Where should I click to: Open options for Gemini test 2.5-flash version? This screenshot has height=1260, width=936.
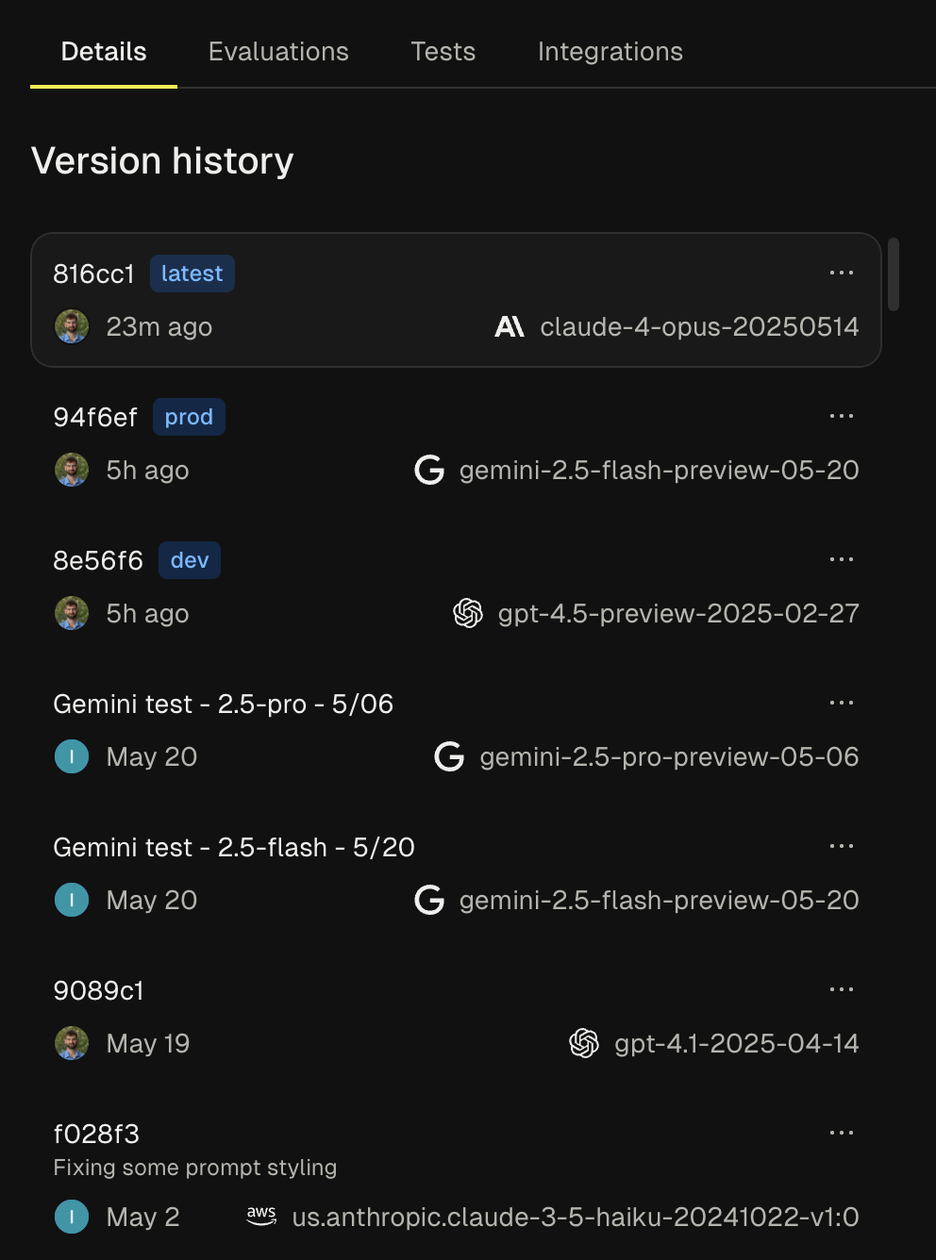841,847
